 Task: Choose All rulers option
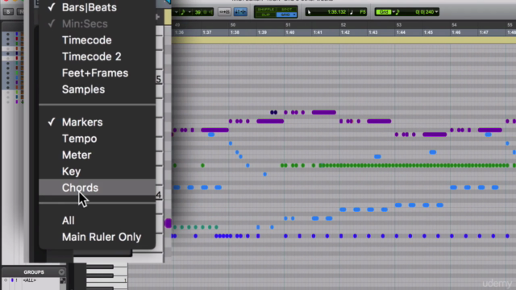click(97, 220)
